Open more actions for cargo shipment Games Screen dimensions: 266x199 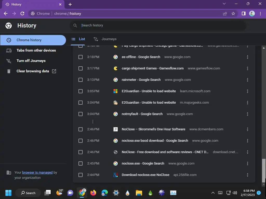coord(248,68)
